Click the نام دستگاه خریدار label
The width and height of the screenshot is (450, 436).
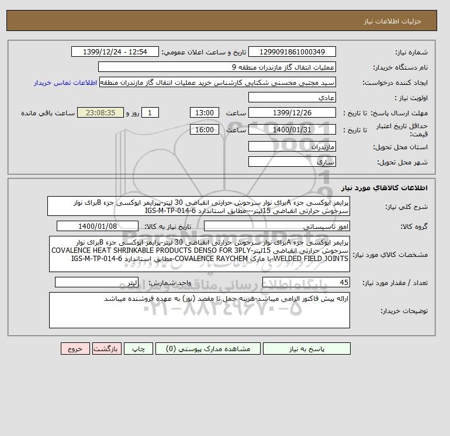[400, 67]
